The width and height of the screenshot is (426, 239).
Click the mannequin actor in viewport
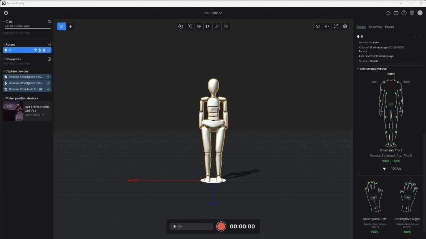coord(213,130)
